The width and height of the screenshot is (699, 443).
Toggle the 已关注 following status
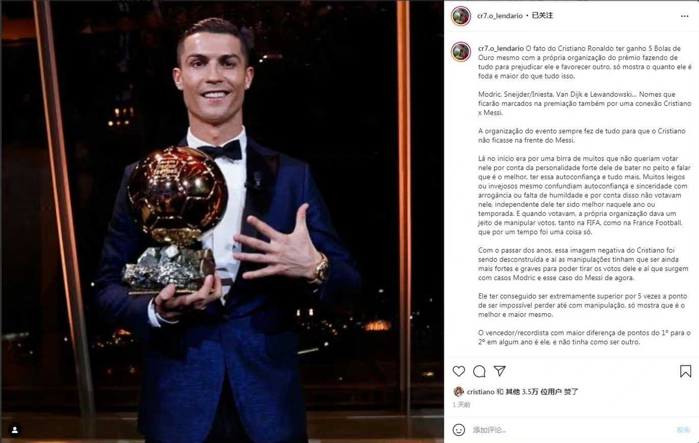(x=542, y=16)
